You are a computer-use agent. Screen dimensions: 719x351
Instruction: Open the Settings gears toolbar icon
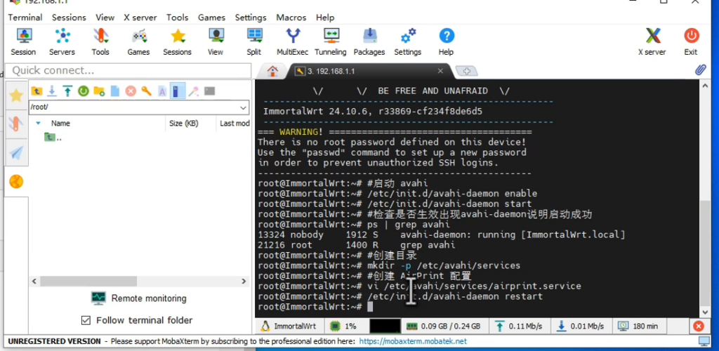(x=408, y=41)
